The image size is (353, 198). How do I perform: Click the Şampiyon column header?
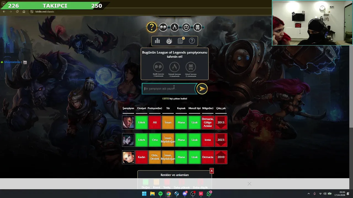[x=128, y=108]
